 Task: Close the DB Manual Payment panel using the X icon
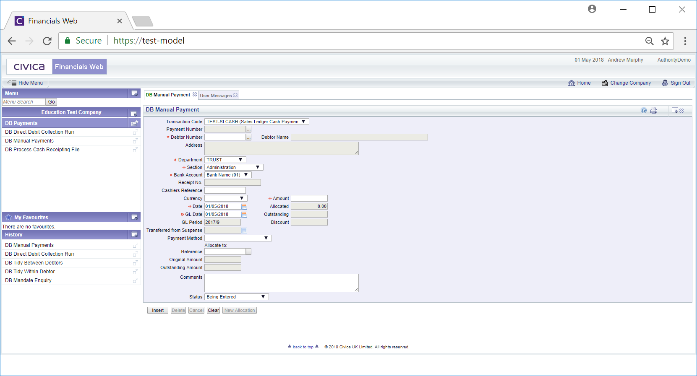[681, 111]
